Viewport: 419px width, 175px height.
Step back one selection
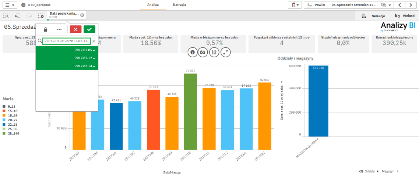(x=17, y=16)
